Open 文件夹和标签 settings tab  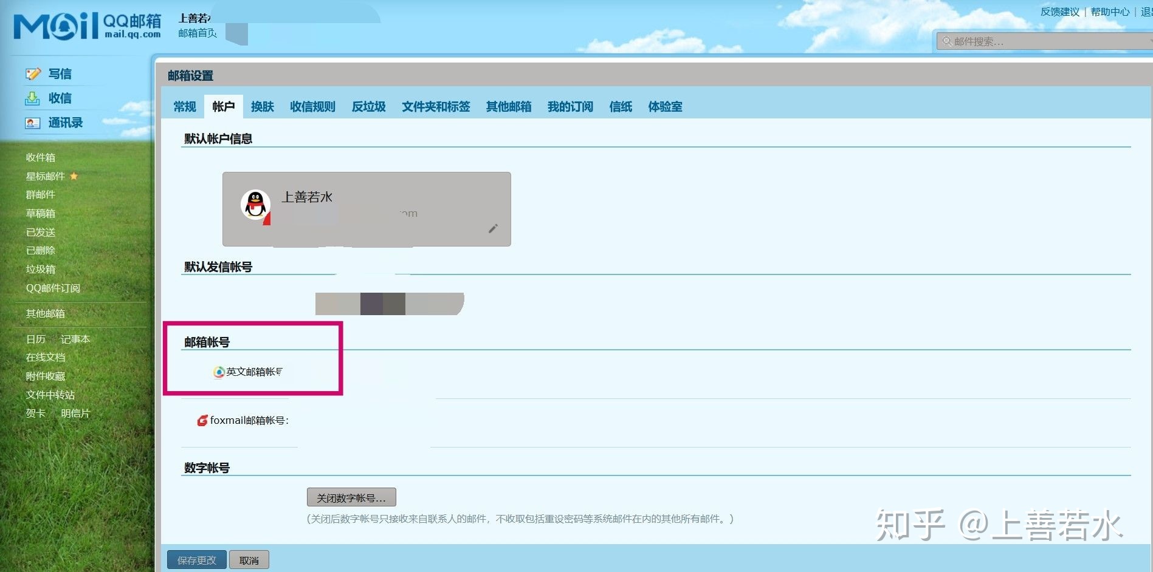436,106
